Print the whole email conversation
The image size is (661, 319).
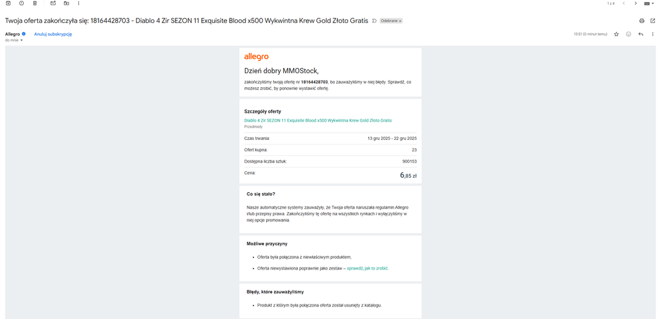point(642,21)
